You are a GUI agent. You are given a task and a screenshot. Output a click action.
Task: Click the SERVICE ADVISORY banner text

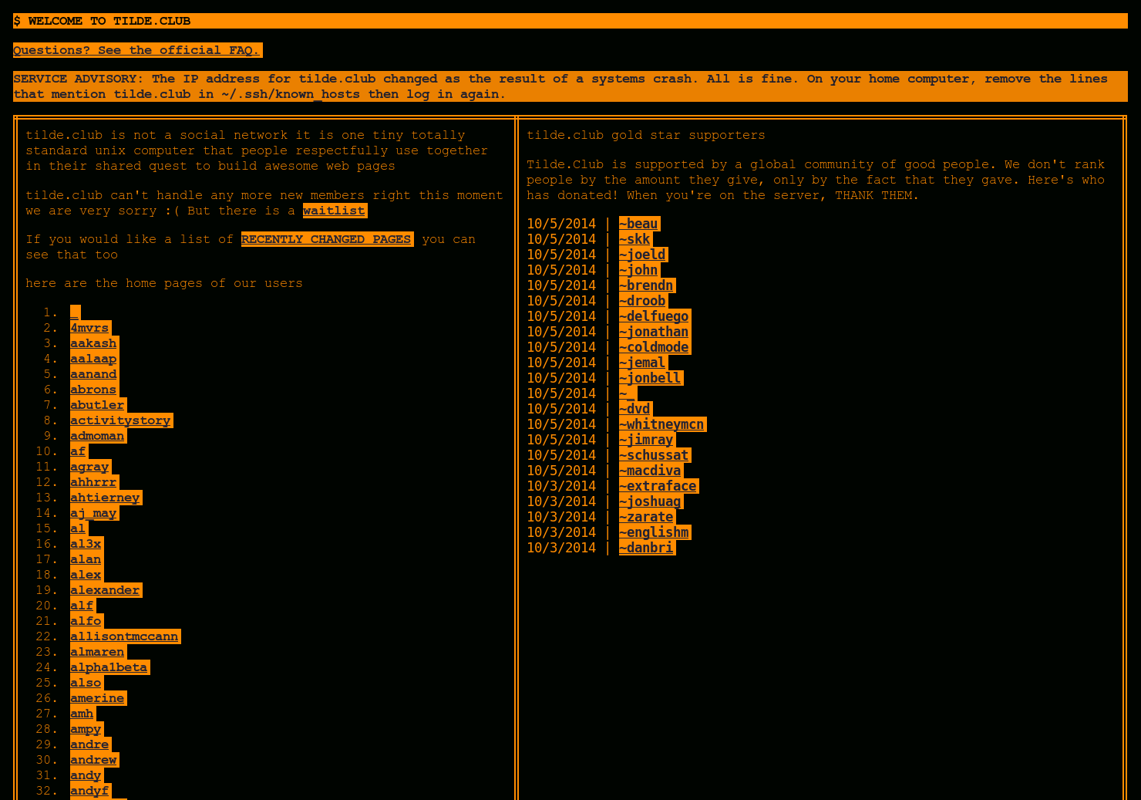click(570, 86)
